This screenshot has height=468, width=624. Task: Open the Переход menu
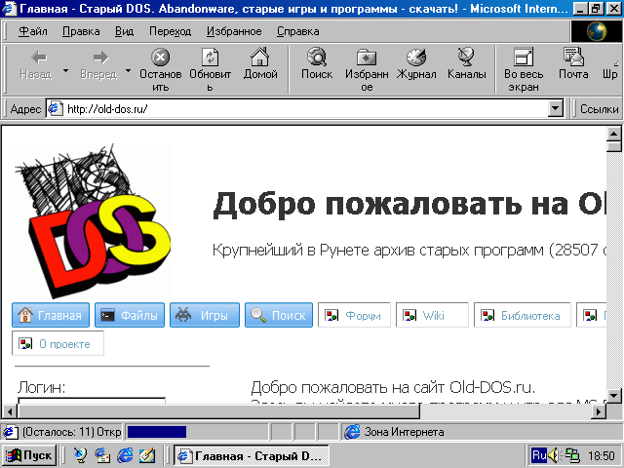170,31
